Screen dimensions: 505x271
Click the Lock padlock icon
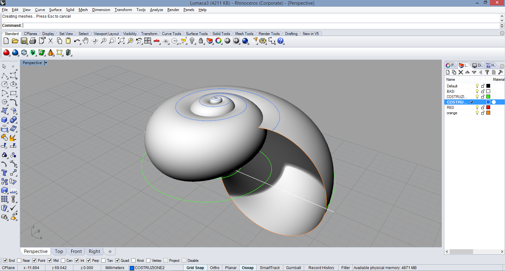(x=201, y=41)
